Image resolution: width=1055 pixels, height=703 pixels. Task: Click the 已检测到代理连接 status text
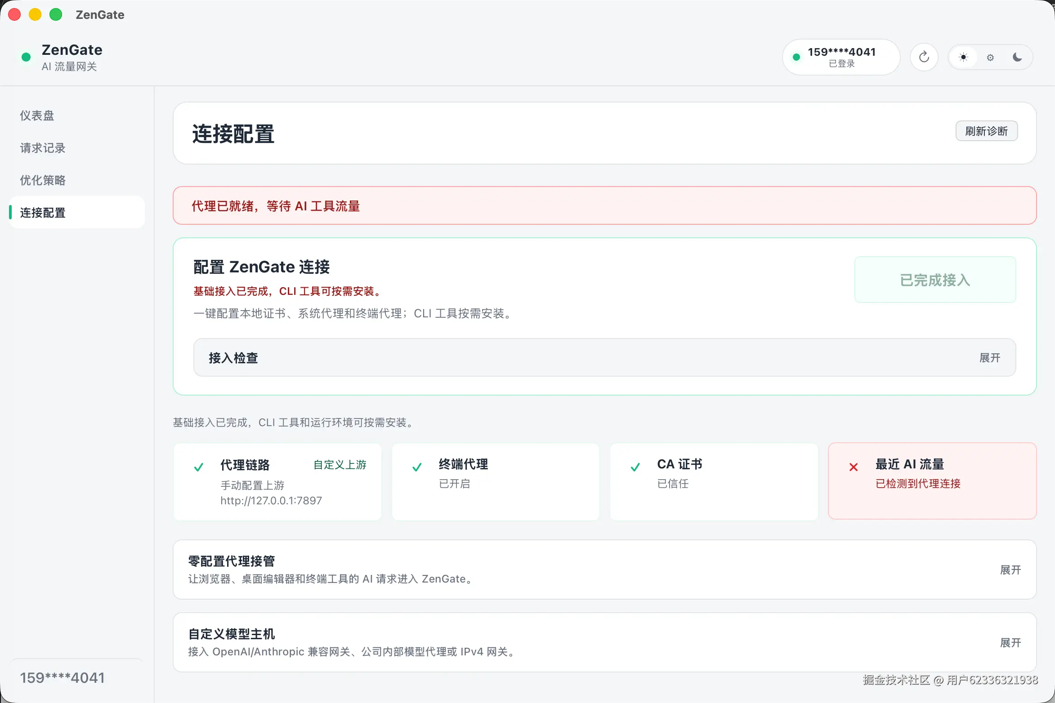[918, 483]
